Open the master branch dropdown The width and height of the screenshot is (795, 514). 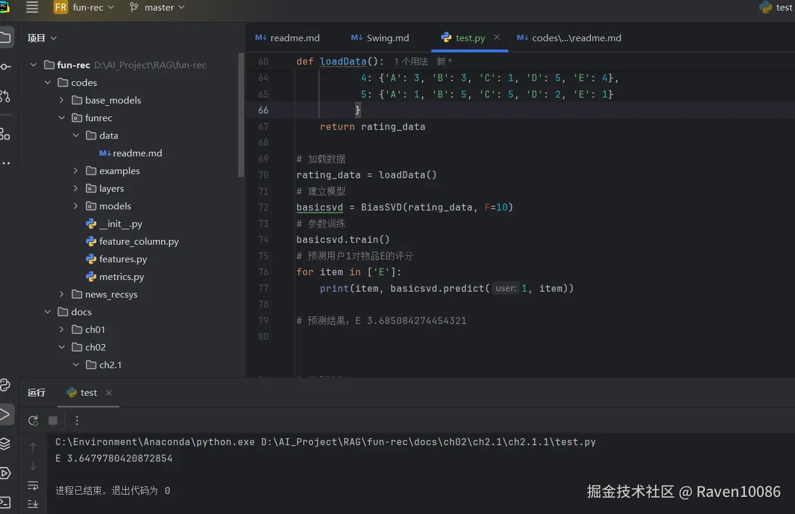(157, 8)
